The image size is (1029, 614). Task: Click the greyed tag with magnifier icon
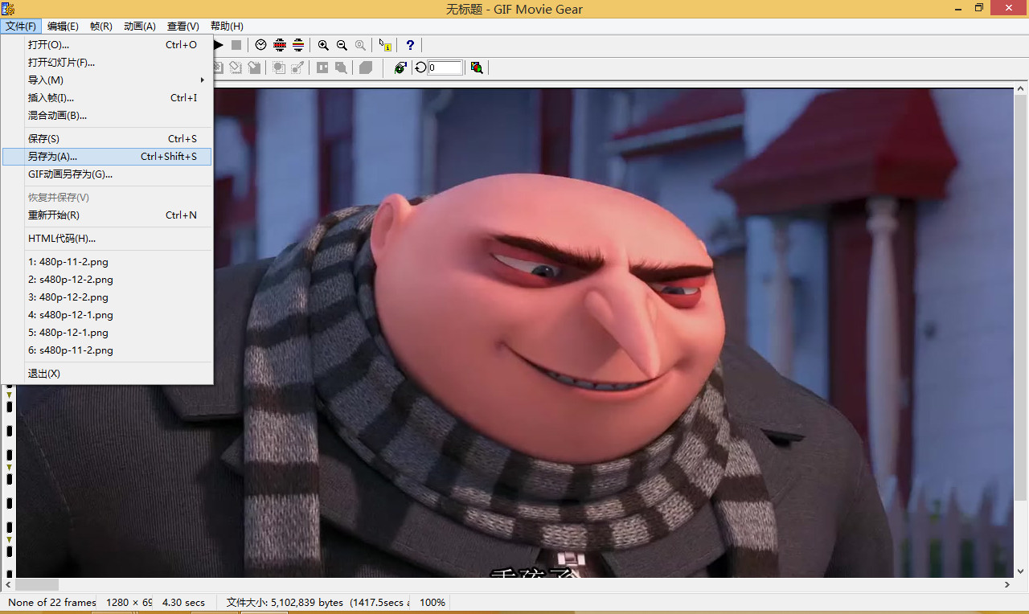[341, 68]
